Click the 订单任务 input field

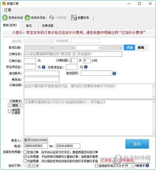point(73,54)
